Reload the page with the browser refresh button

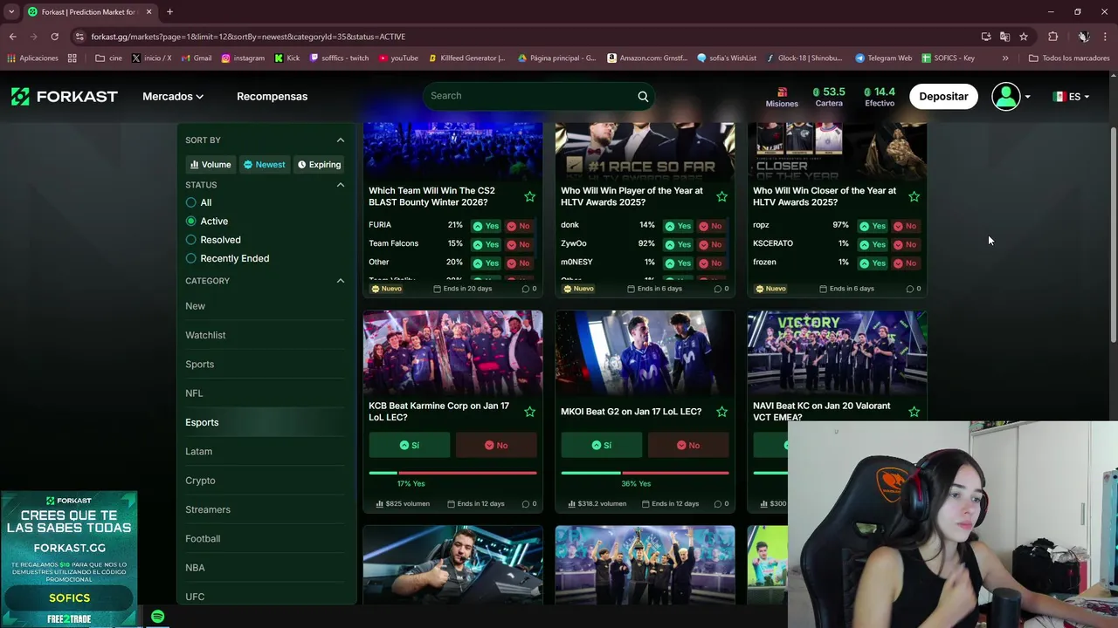pos(54,37)
